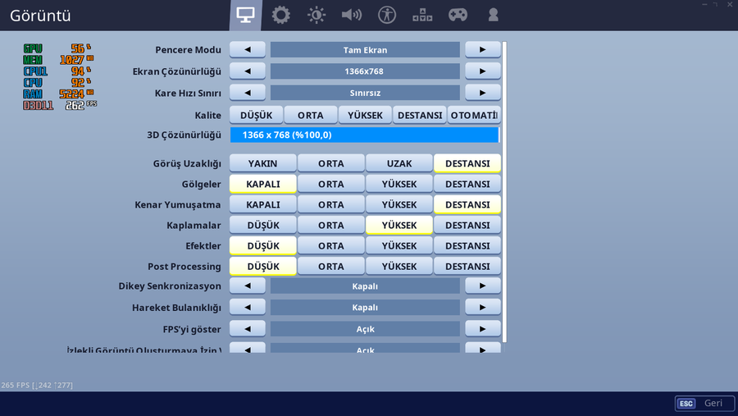Image resolution: width=738 pixels, height=416 pixels.
Task: Click right arrow for Pencere Modu
Action: 483,50
